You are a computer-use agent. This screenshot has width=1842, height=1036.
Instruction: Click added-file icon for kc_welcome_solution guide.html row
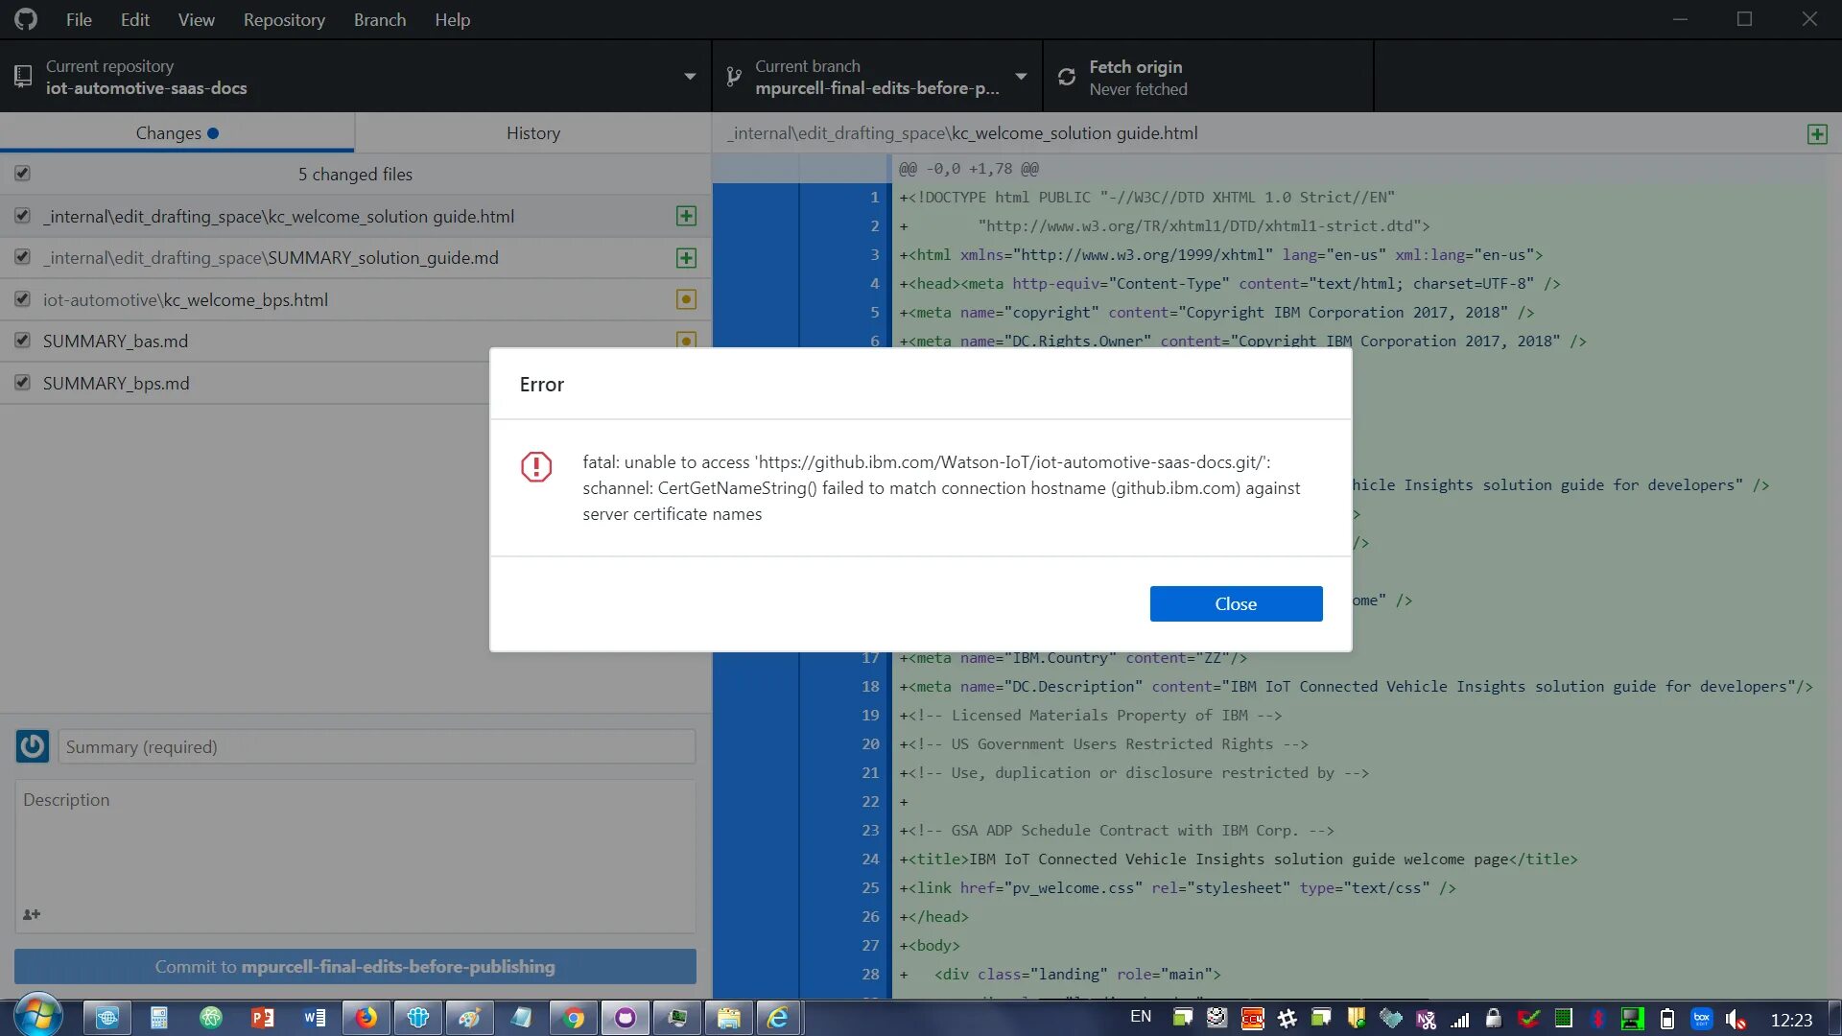[x=686, y=216]
